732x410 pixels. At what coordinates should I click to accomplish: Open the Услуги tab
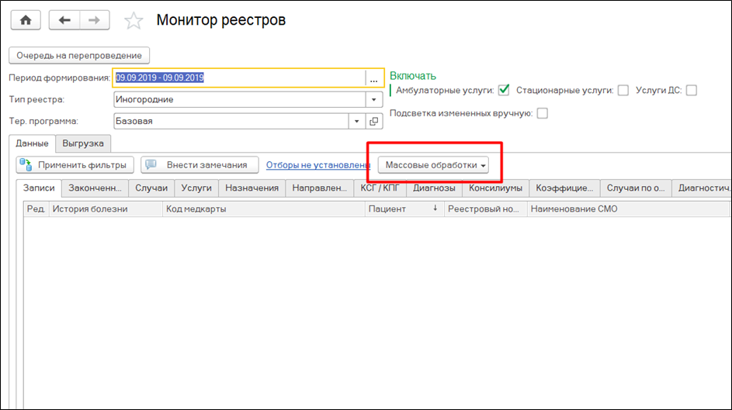pos(196,188)
